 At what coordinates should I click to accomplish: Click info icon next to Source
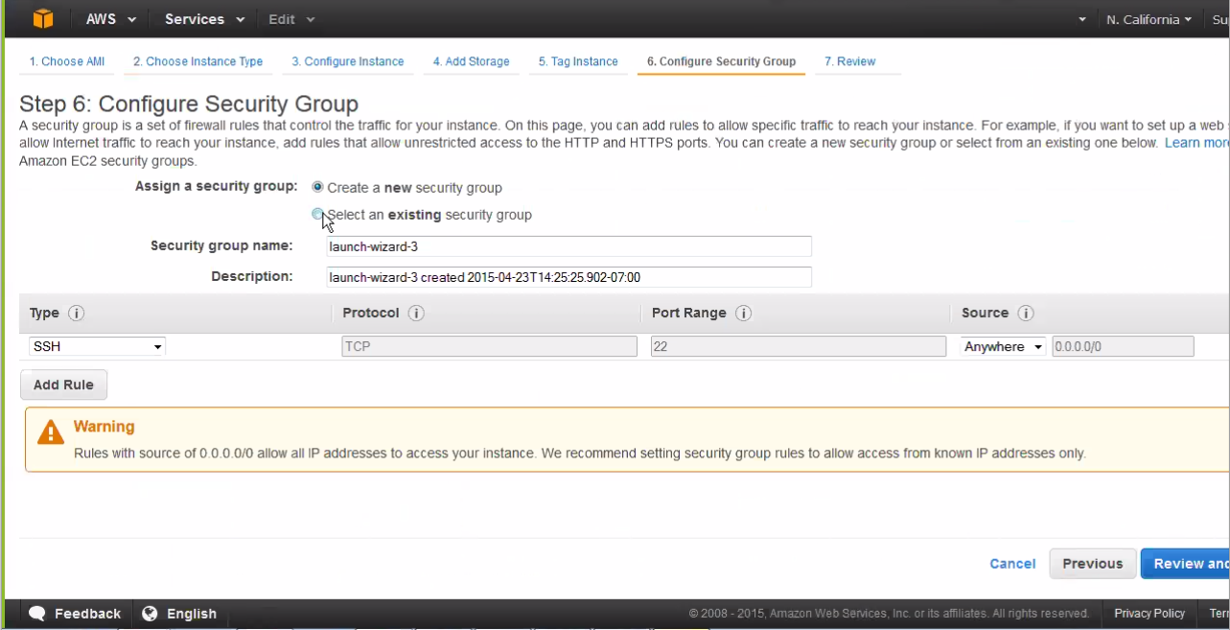[x=1025, y=314]
